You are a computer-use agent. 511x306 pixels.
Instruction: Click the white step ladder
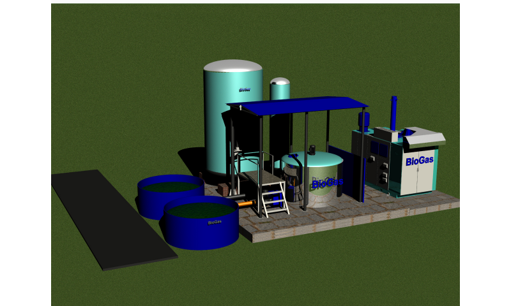click(x=273, y=196)
